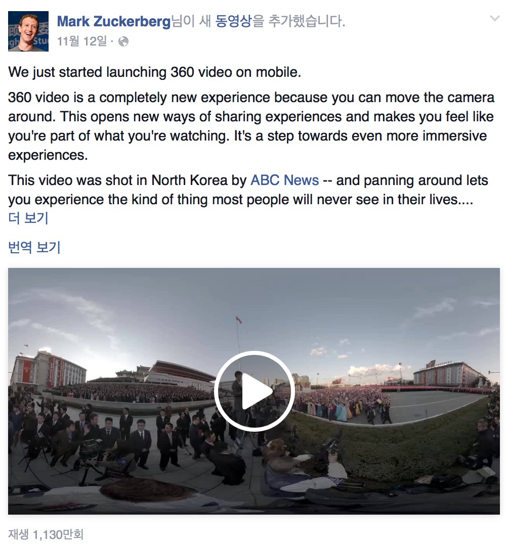Click the 동영상 link in the post header
The width and height of the screenshot is (506, 548).
233,21
